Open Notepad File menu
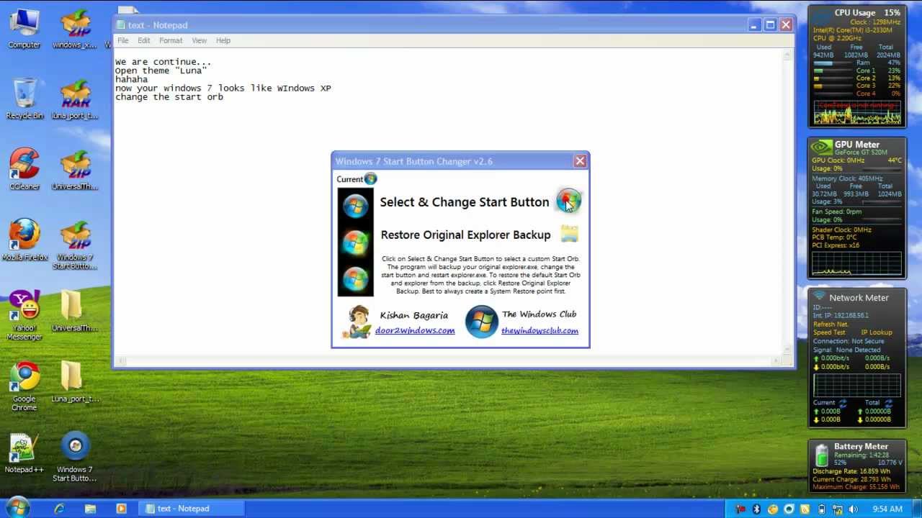The image size is (922, 518). [123, 40]
